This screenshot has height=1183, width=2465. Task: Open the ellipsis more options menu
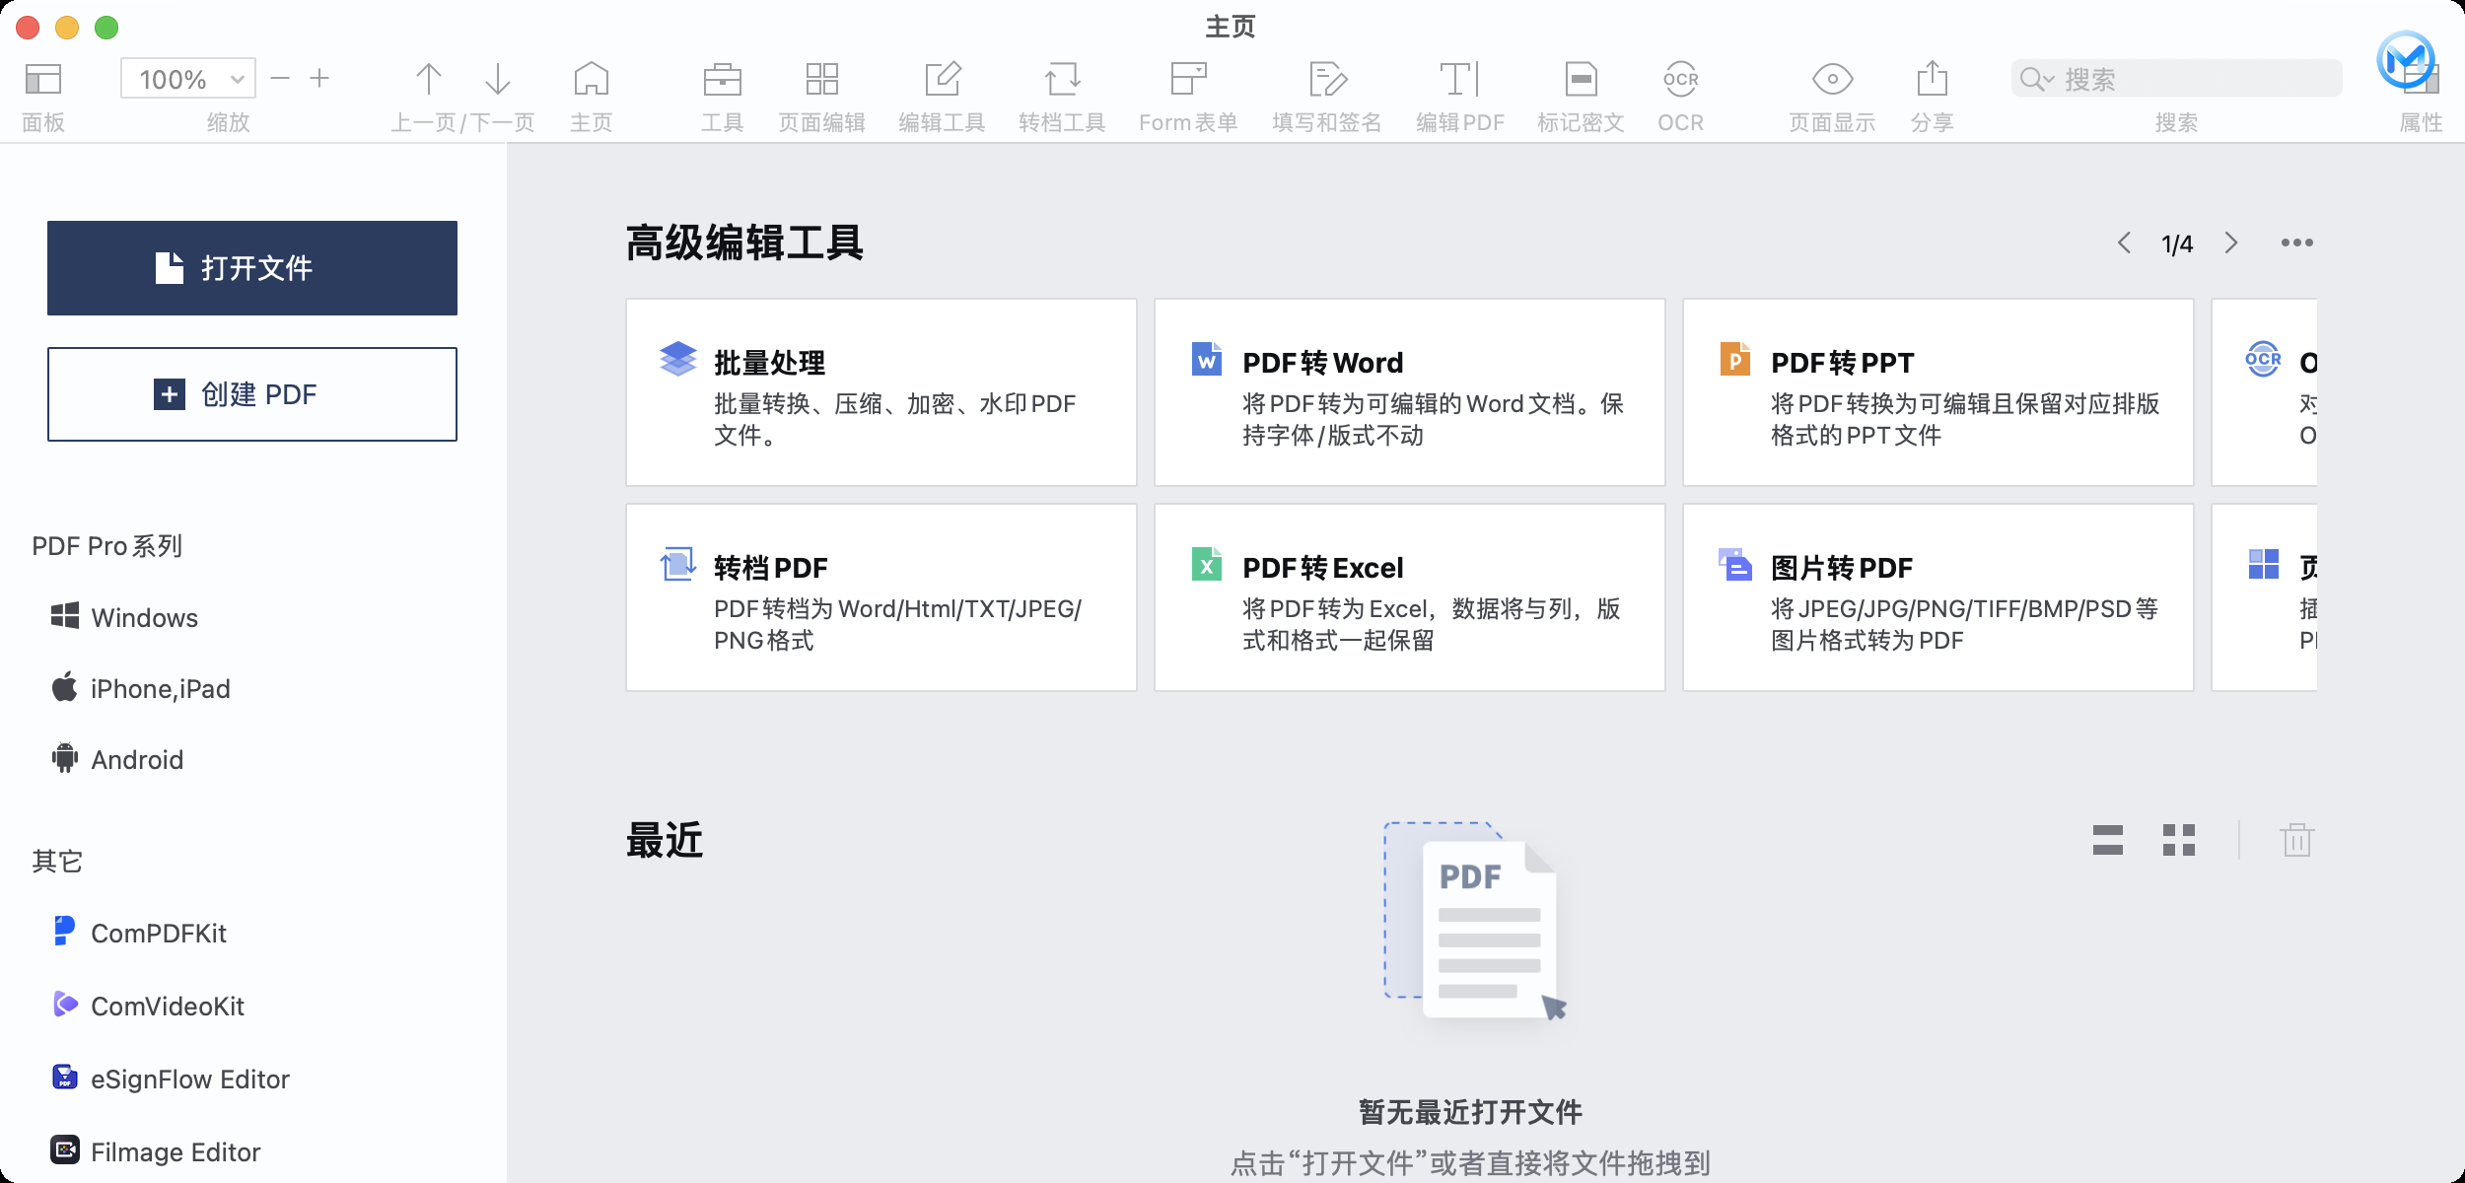2297,243
